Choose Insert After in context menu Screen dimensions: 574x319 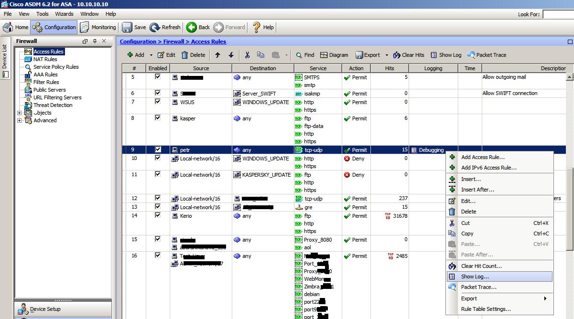tap(499, 190)
